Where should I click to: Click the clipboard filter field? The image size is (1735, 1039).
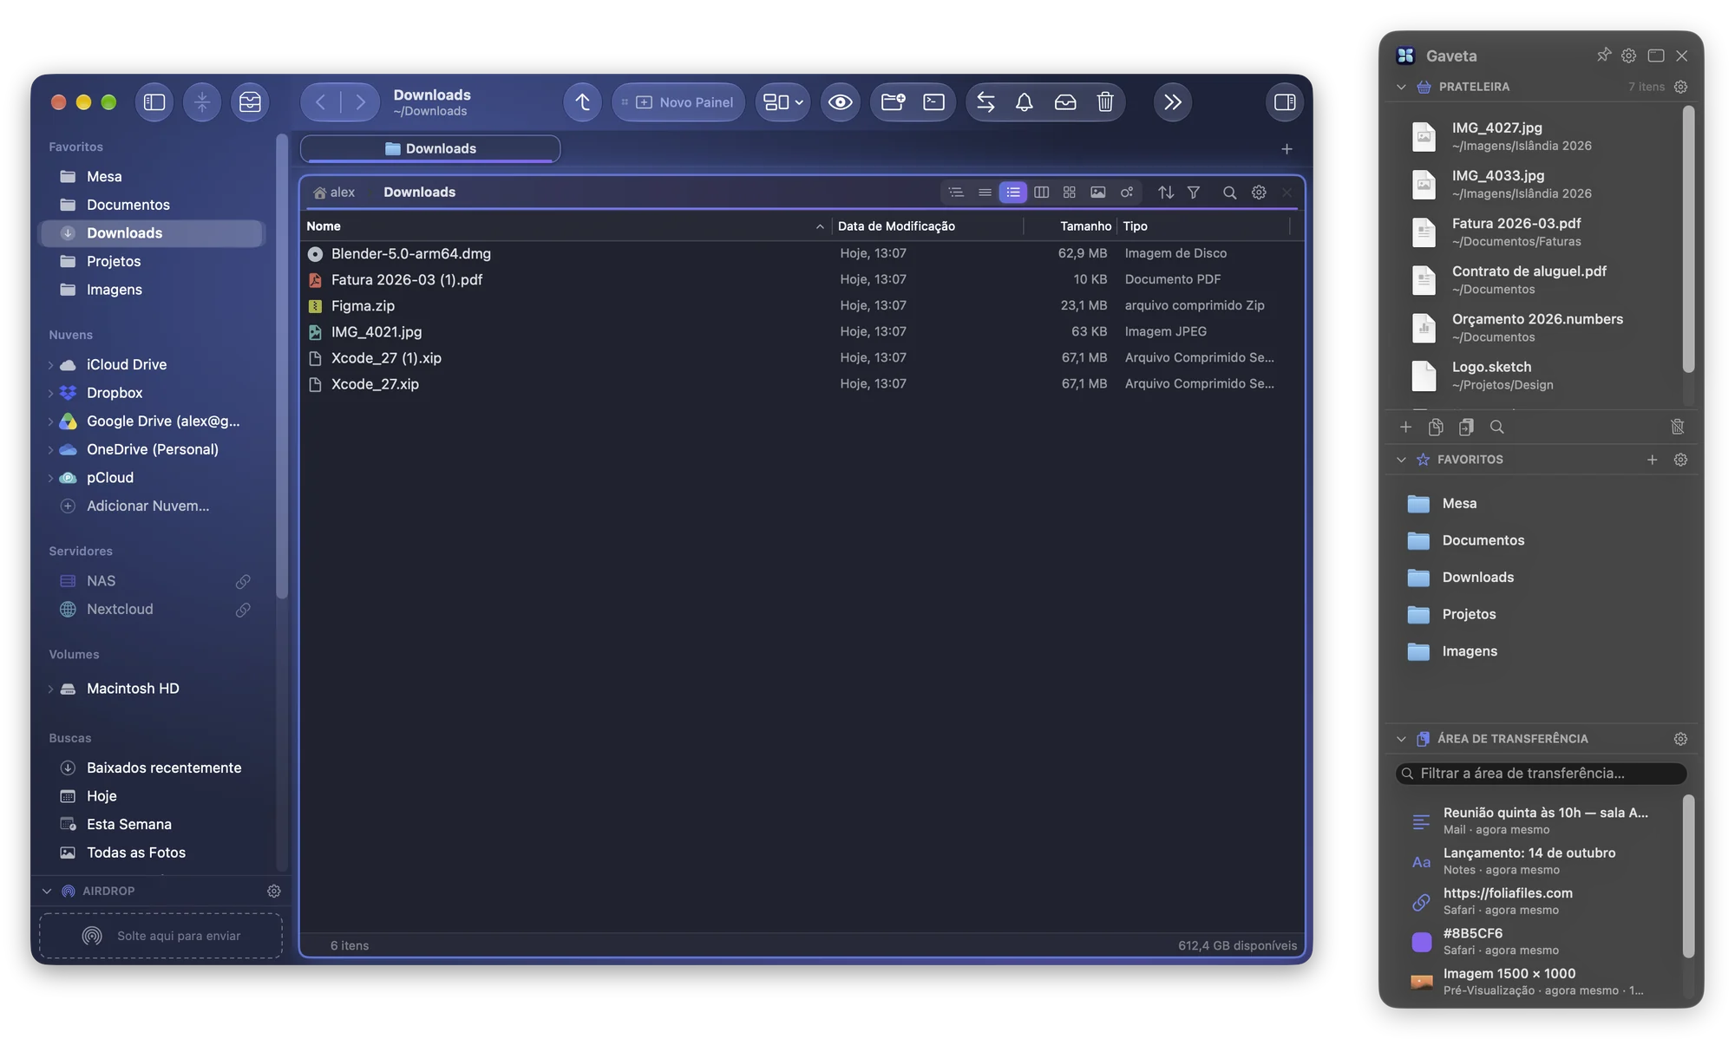[1541, 773]
